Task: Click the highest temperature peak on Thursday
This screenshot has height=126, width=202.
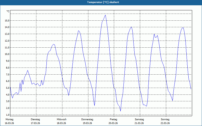Action: [x=105, y=15]
